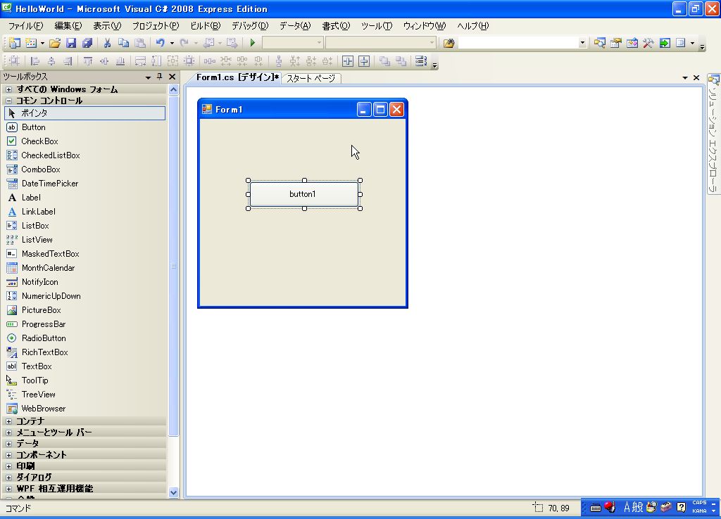Click the Start Page green arrow icon
The image size is (721, 519).
click(665, 43)
